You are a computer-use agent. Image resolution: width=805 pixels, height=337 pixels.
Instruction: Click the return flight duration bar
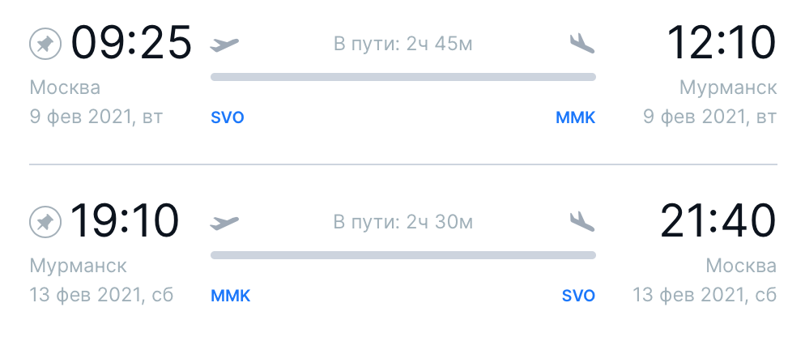point(403,255)
